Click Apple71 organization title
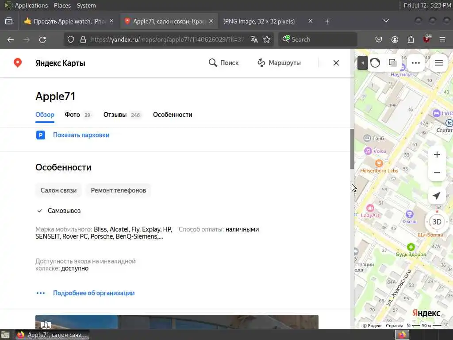 [x=55, y=96]
